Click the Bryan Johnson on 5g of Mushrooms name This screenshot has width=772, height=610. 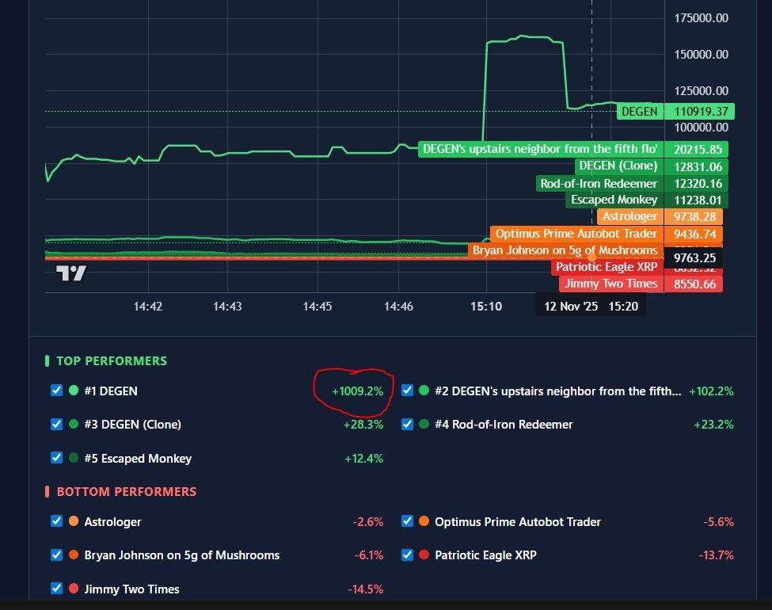[181, 555]
